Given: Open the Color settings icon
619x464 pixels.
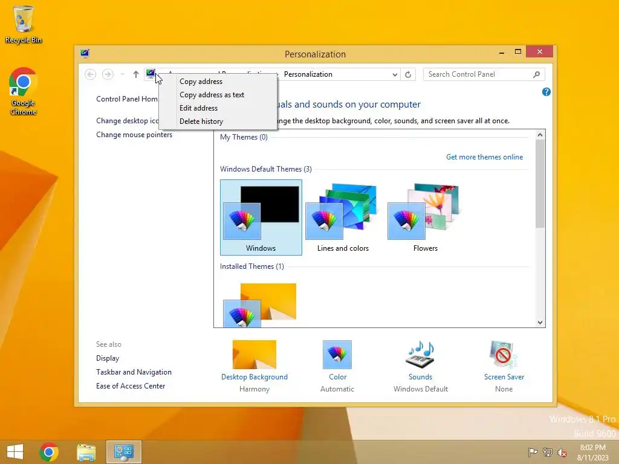Looking at the screenshot, I should coord(337,354).
